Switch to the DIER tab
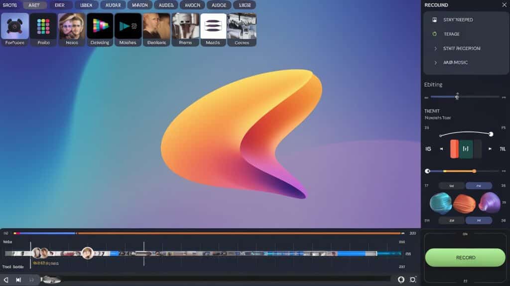Screen dimensions: 510x286 coord(60,5)
